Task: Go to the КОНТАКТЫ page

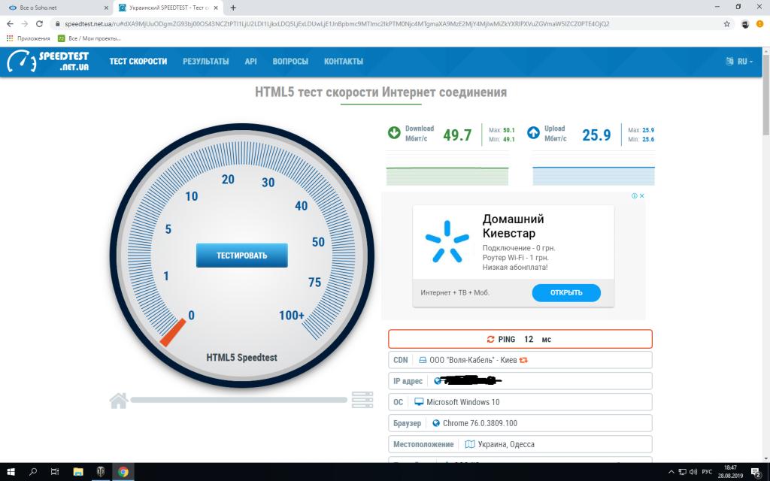Action: point(343,62)
